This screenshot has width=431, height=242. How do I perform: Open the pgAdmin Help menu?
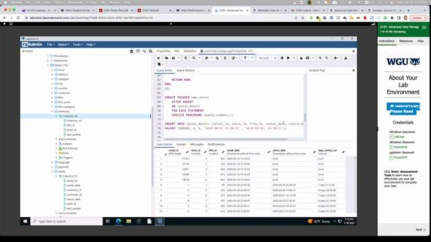[91, 44]
